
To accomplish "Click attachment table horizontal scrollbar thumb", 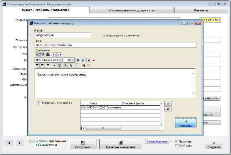I will [x=103, y=128].
